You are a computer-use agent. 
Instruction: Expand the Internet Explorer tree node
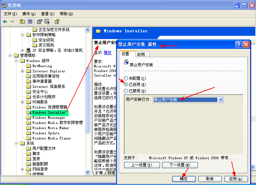click(23, 71)
